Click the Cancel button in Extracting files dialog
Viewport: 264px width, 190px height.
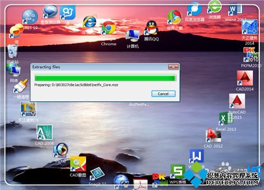click(163, 94)
